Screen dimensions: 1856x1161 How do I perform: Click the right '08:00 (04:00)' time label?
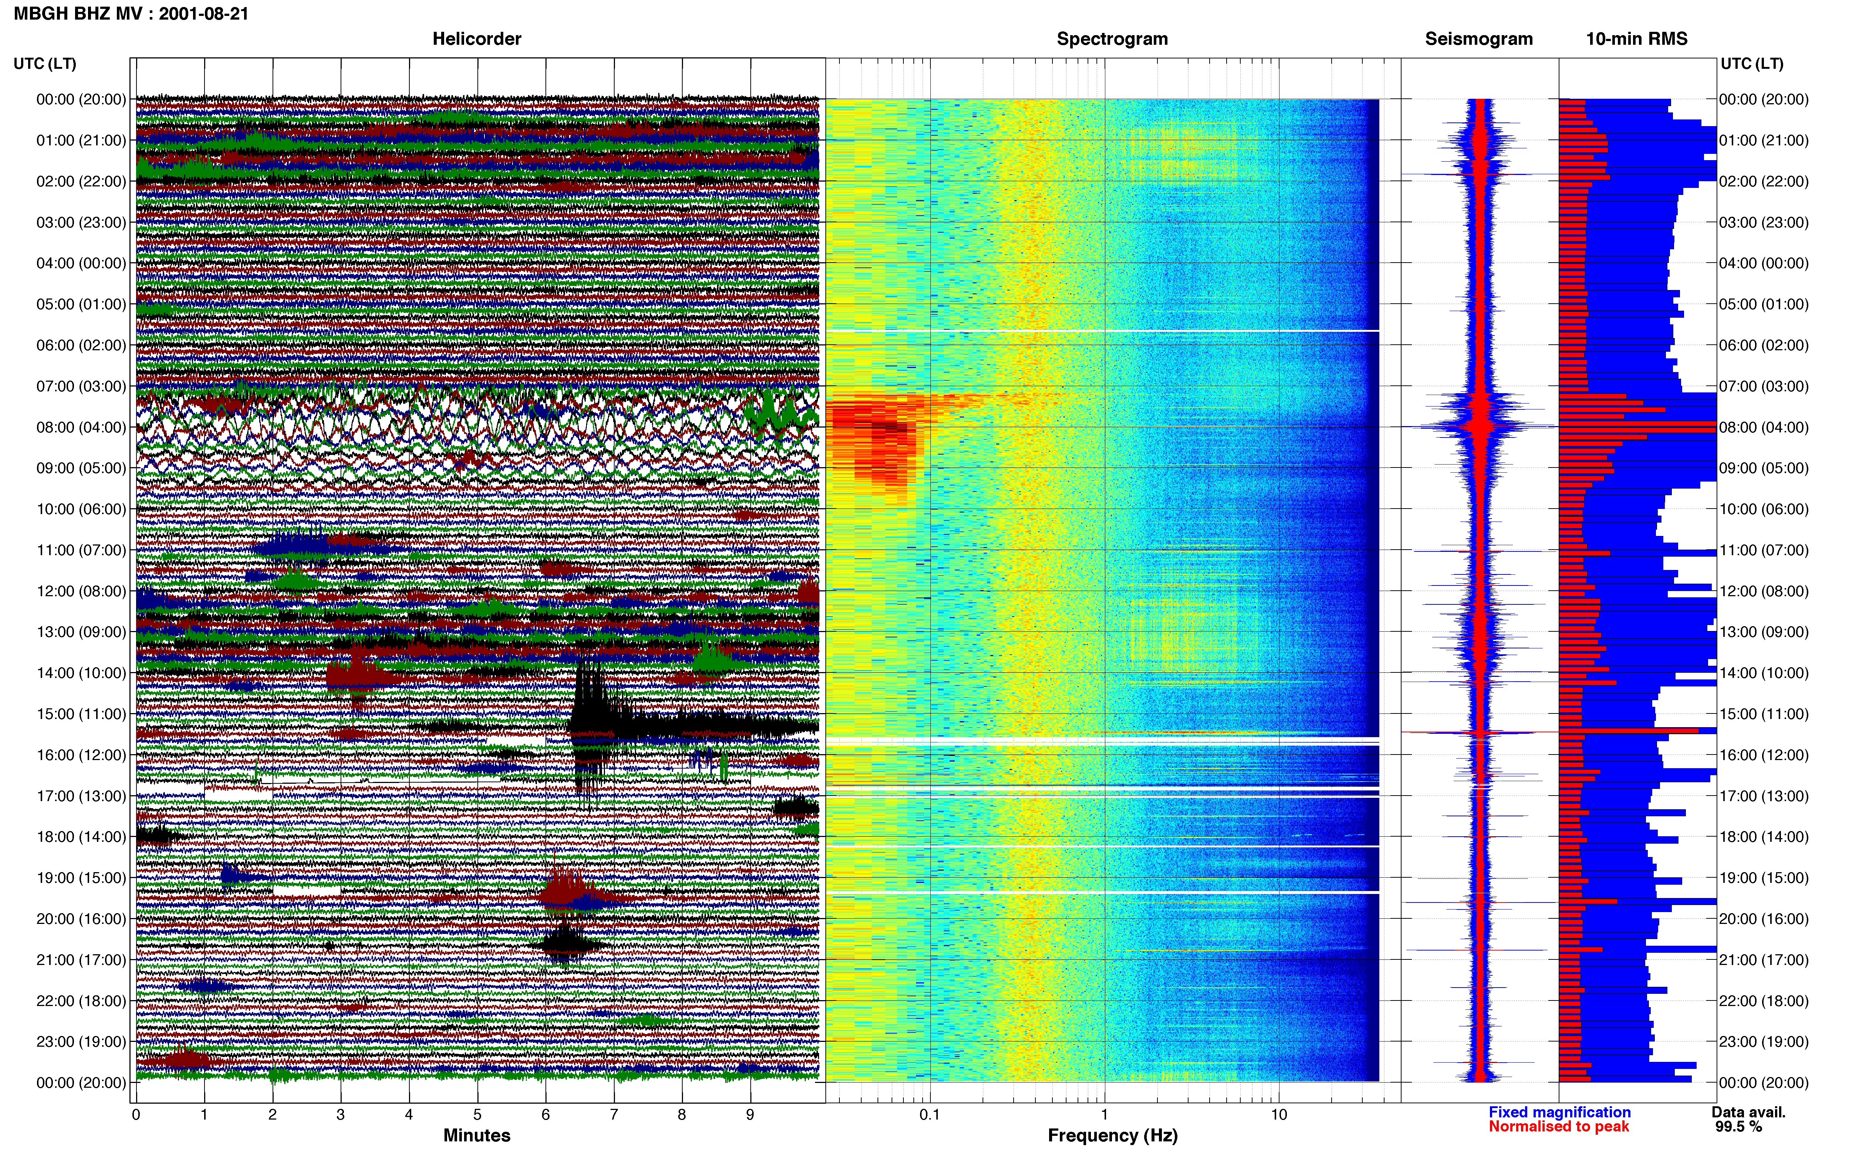tap(1764, 427)
